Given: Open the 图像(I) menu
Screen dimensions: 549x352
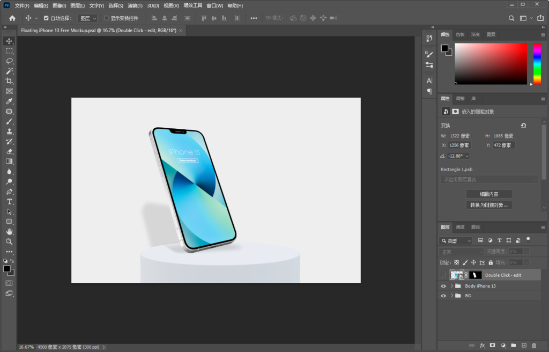Looking at the screenshot, I should coord(59,5).
